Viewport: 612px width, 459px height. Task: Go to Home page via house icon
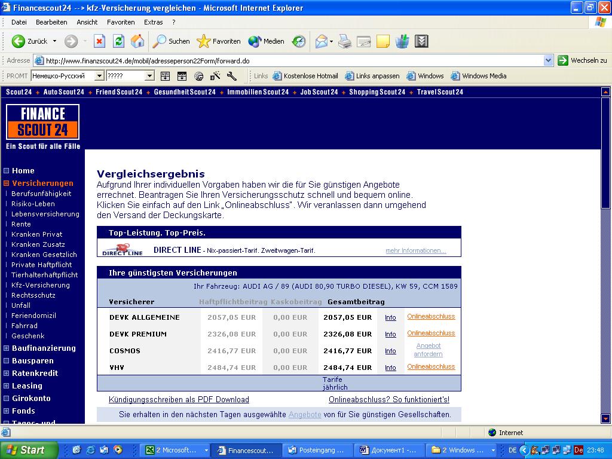pyautogui.click(x=137, y=41)
